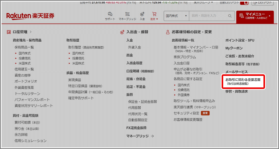Viewport: 279px width, 149px height.
Task: Click the お客様情報の設定・変更 person icon
Action: pyautogui.click(x=167, y=32)
